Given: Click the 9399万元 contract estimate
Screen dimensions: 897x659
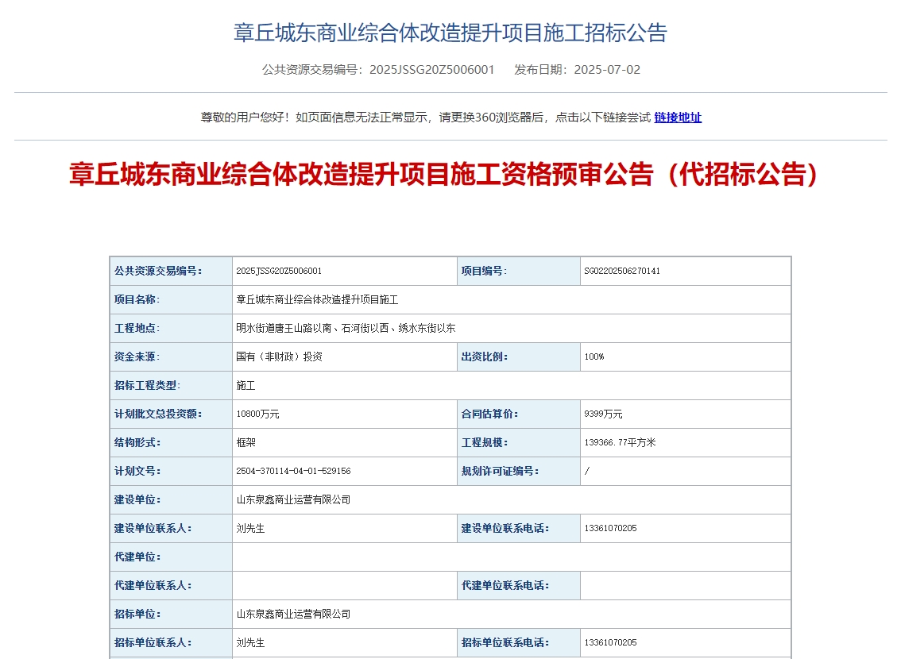Looking at the screenshot, I should (603, 414).
